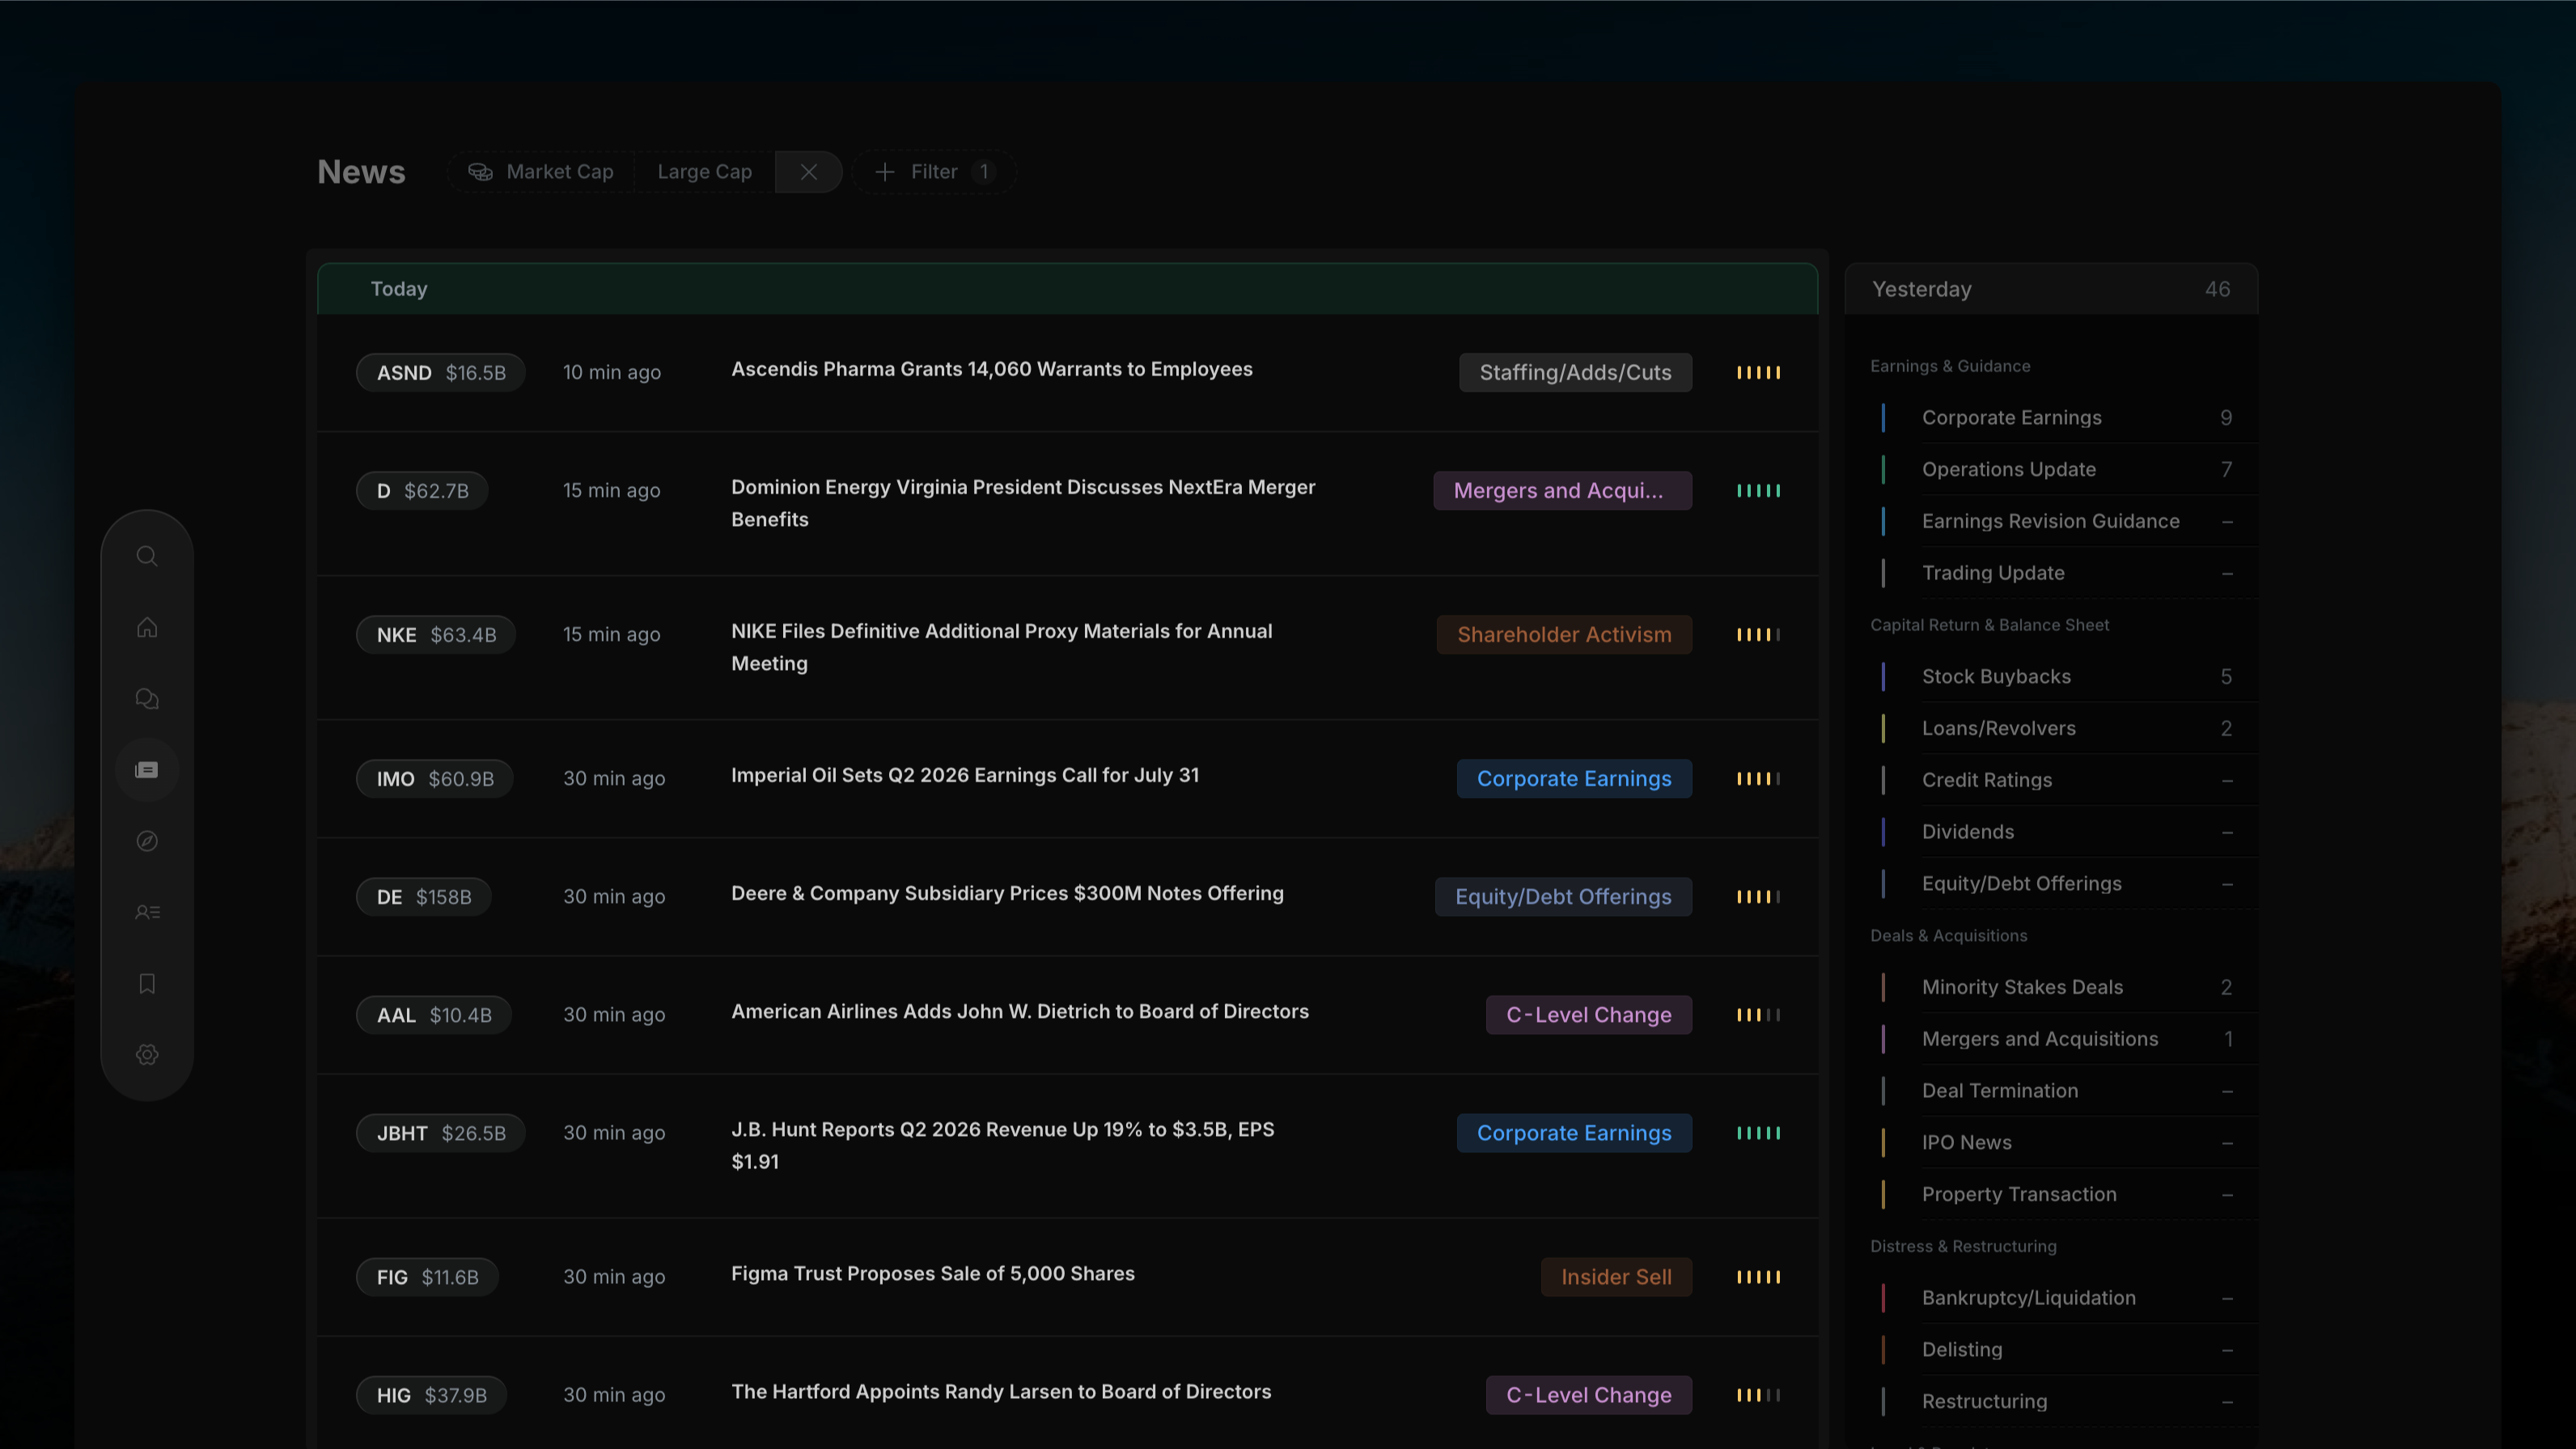Go to Home via sidebar house icon
This screenshot has height=1449, width=2576.
[x=147, y=627]
